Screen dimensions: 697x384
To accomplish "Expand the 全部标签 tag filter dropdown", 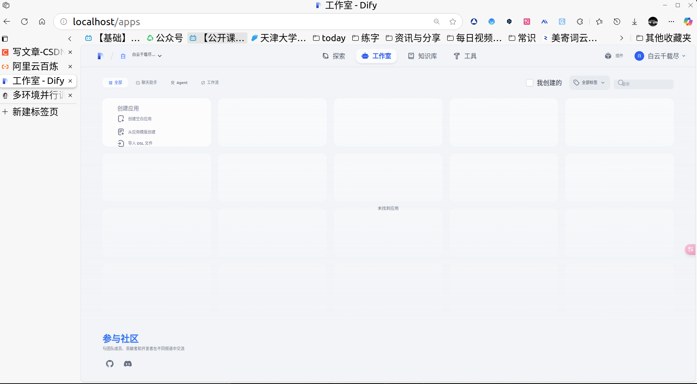I will click(589, 83).
